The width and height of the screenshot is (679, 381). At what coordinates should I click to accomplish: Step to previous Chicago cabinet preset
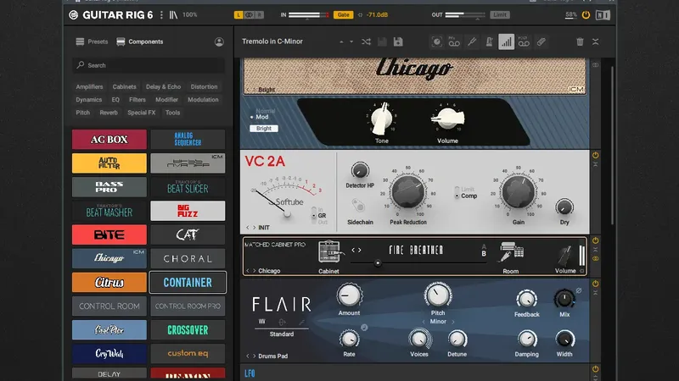point(248,271)
